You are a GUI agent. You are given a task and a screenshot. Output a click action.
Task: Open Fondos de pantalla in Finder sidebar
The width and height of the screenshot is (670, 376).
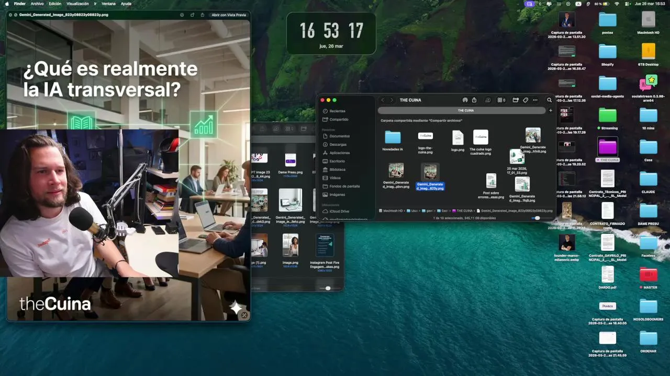(341, 186)
